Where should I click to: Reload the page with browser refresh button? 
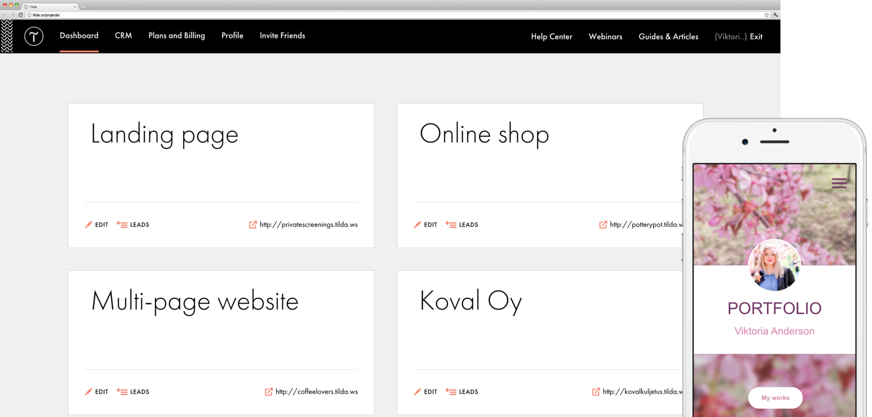coord(20,15)
